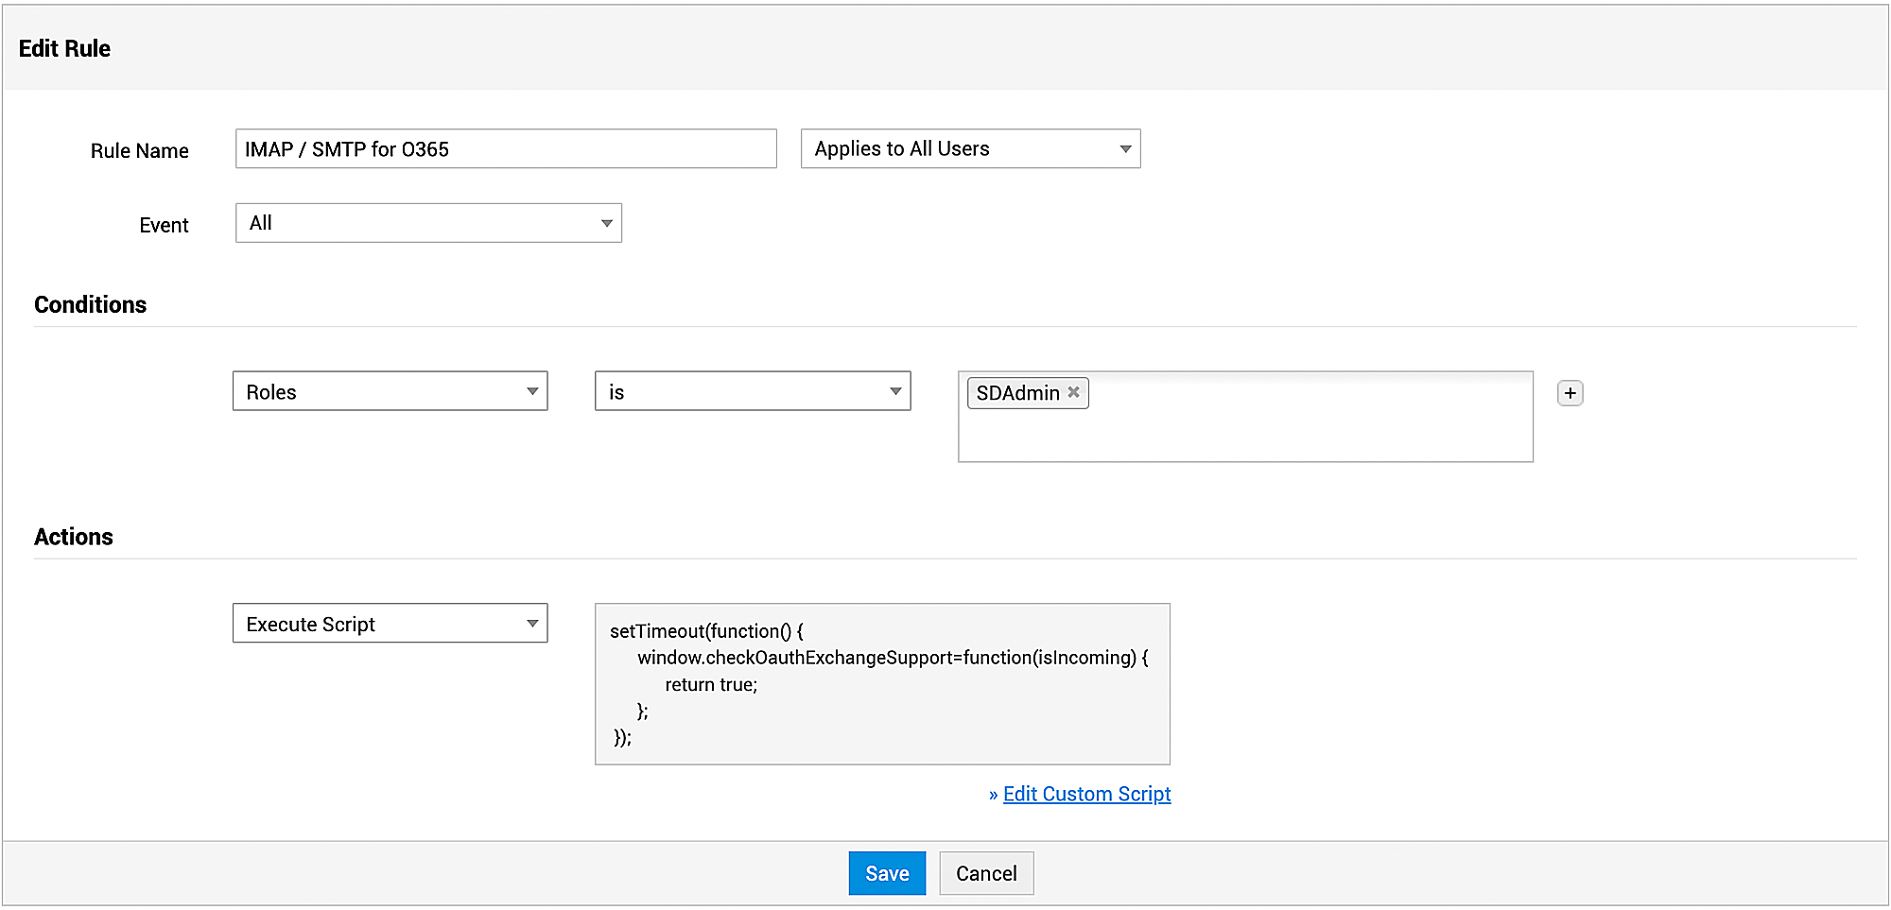Screen dimensions: 1891x910
Task: Remove the SDAdmin role tag
Action: 1074,392
